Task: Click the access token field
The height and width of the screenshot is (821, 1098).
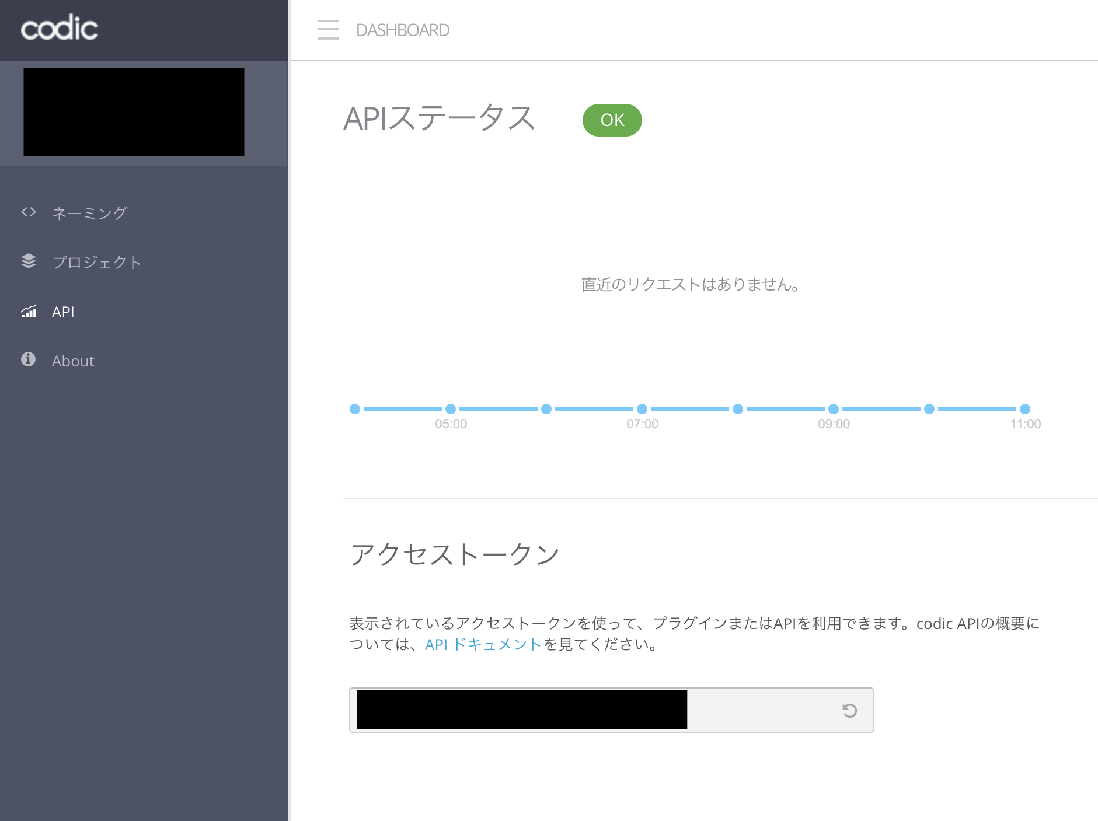Action: click(x=611, y=710)
